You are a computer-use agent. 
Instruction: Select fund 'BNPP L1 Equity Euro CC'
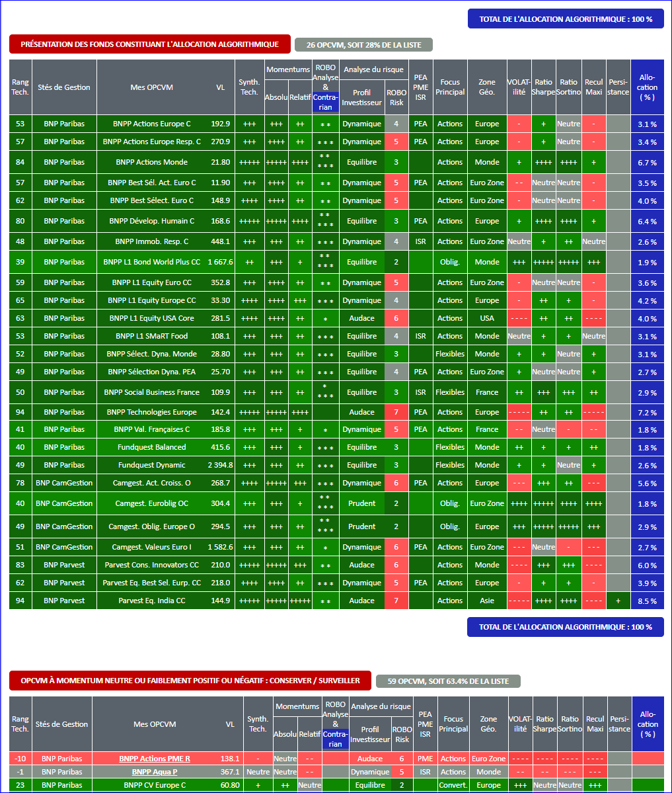click(152, 282)
